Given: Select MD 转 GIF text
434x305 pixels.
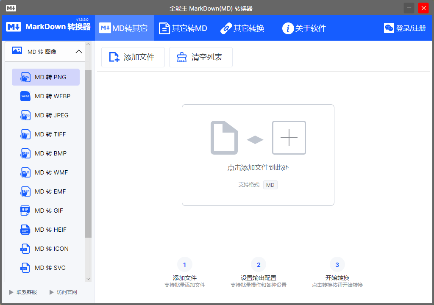Looking at the screenshot, I should pyautogui.click(x=49, y=211).
